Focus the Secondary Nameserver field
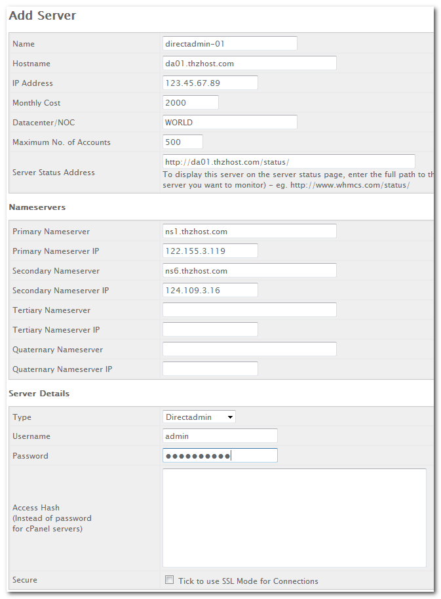 tap(249, 270)
